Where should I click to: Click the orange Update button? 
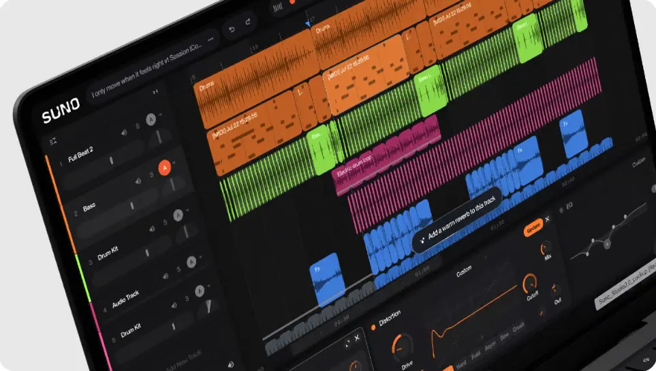pyautogui.click(x=533, y=228)
